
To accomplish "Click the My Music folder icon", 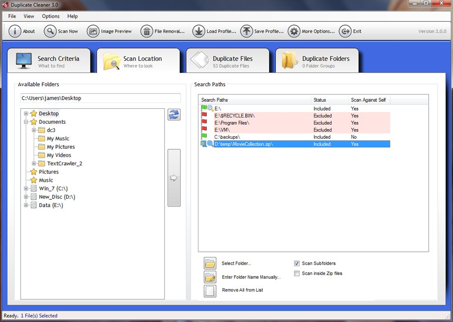I will 42,138.
